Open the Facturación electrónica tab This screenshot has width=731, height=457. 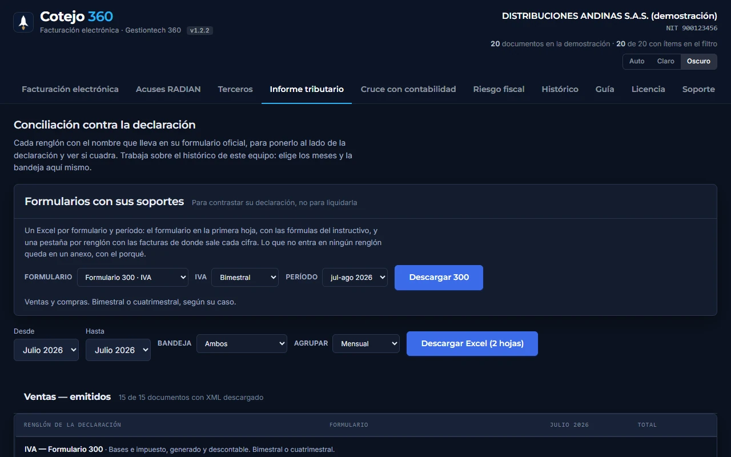pos(70,89)
